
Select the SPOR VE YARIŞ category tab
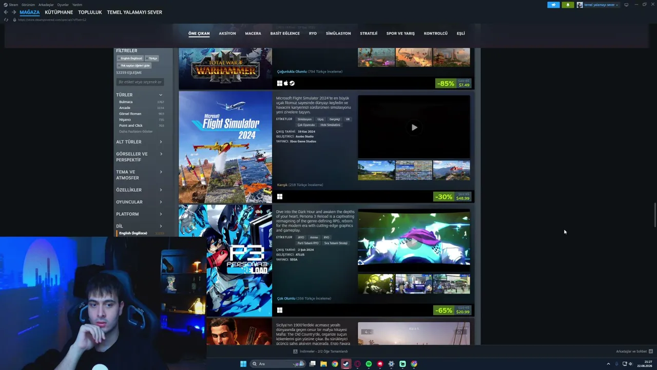click(400, 33)
